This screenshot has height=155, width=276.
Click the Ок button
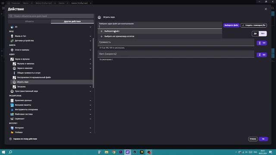(x=263, y=139)
